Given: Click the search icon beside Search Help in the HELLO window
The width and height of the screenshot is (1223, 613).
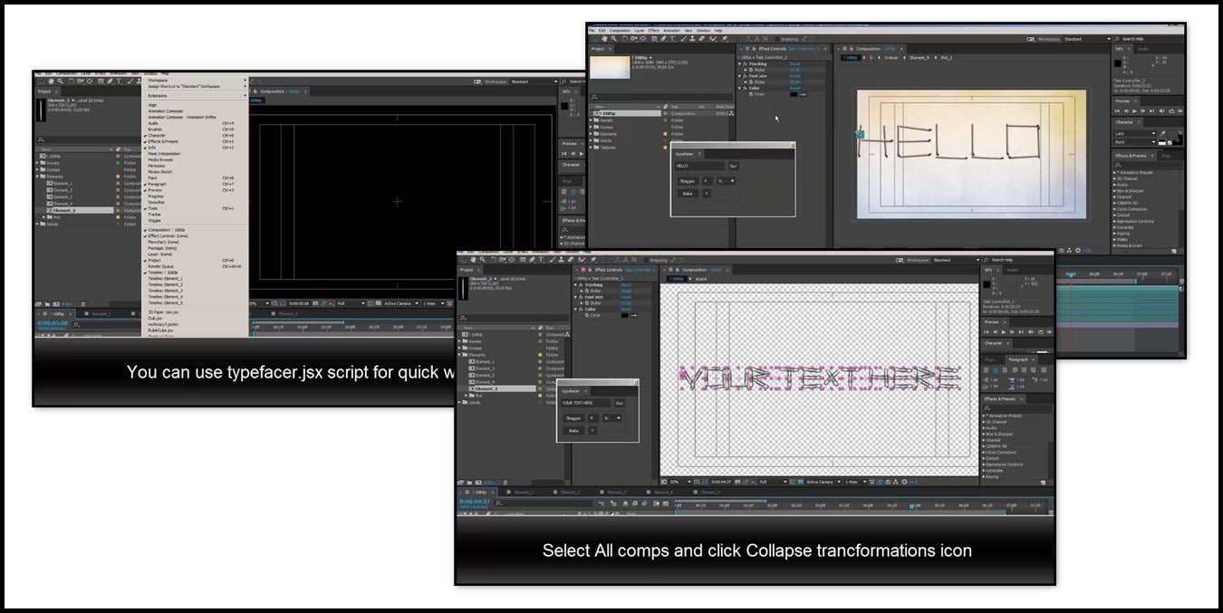Looking at the screenshot, I should pos(1116,39).
